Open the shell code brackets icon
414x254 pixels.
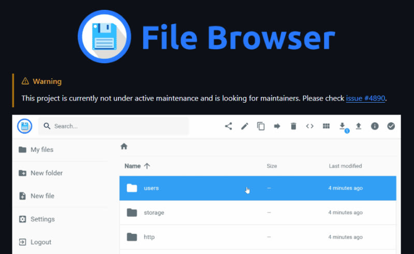tap(309, 126)
